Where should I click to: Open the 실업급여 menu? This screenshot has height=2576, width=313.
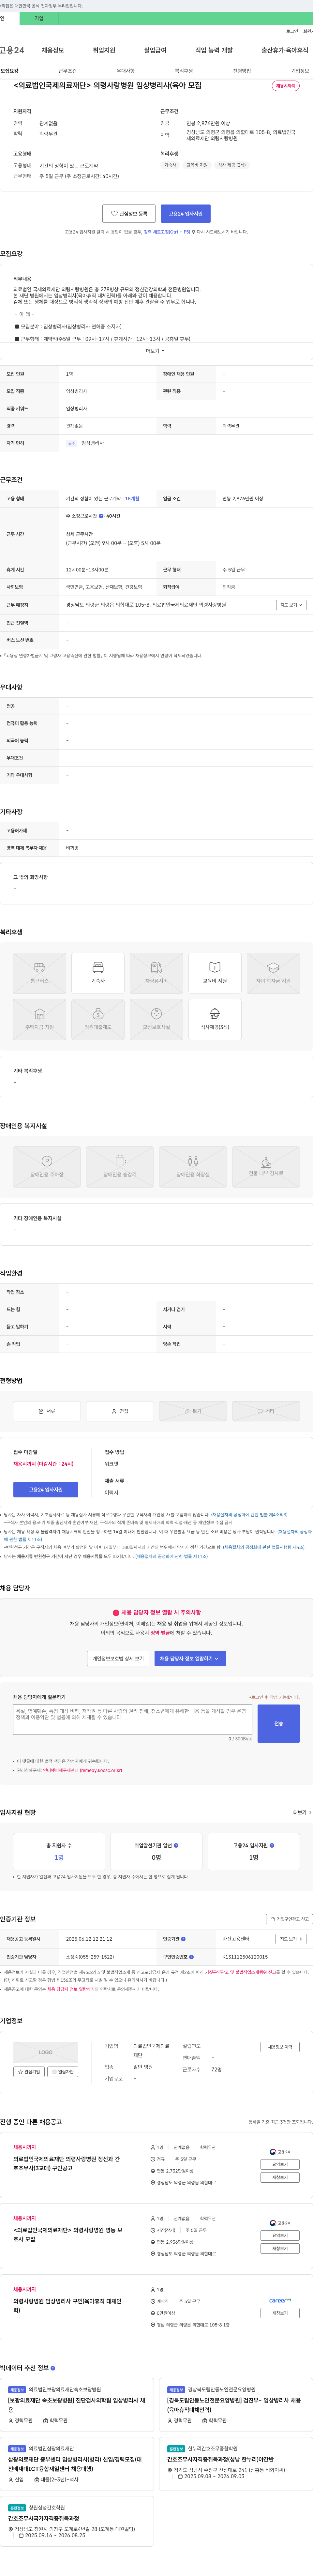[x=155, y=50]
